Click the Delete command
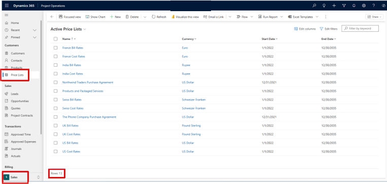The width and height of the screenshot is (387, 184). [132, 17]
